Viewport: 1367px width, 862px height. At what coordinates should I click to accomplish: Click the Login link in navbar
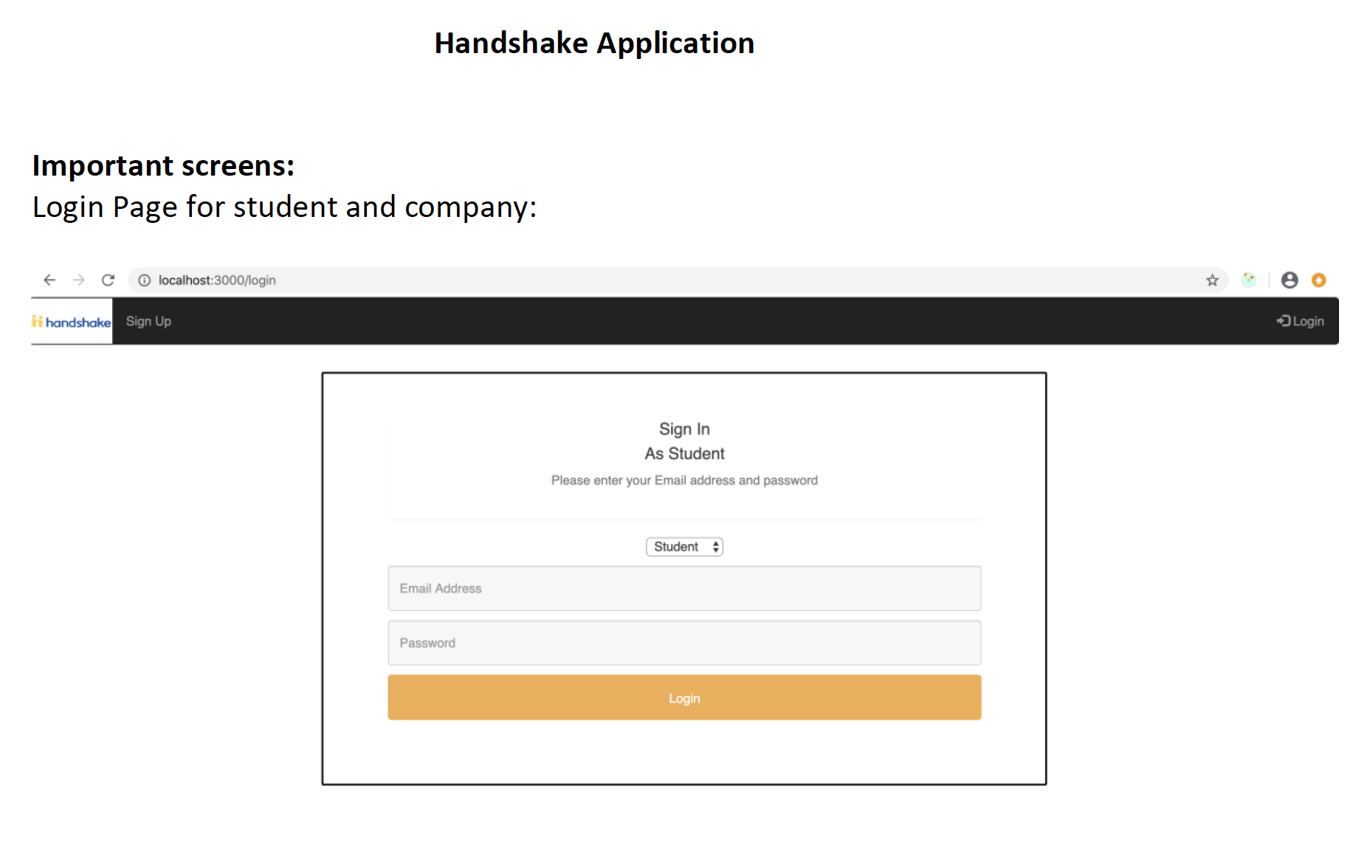pos(1301,321)
